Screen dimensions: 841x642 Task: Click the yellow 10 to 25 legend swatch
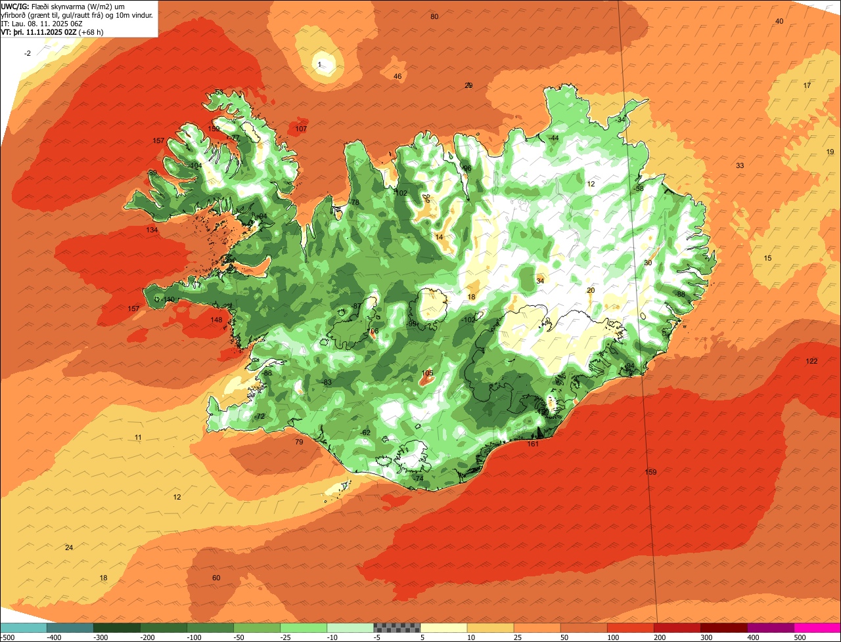(x=490, y=628)
